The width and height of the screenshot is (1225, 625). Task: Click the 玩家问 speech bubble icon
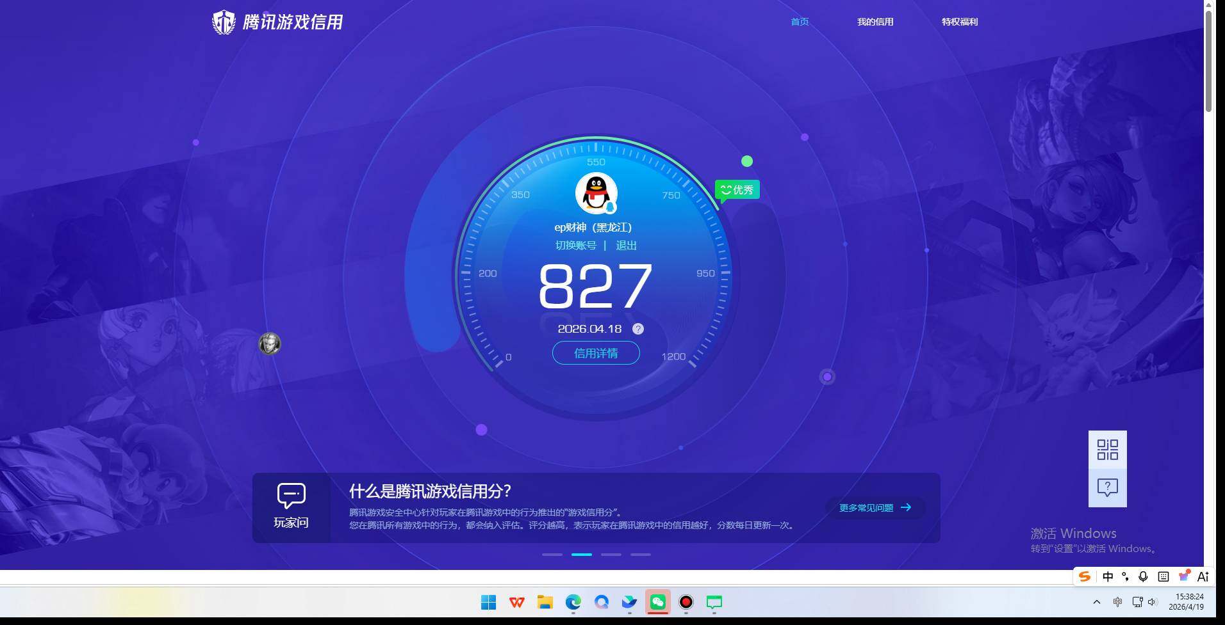coord(290,494)
